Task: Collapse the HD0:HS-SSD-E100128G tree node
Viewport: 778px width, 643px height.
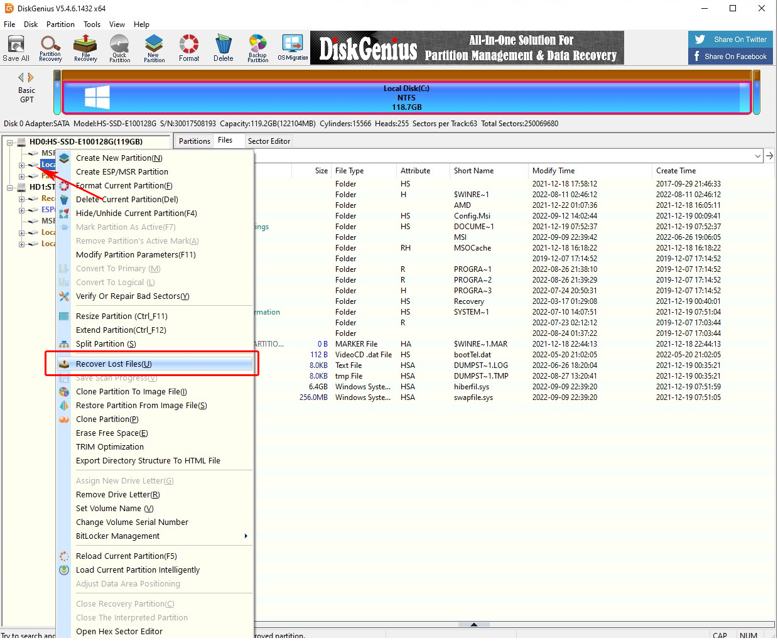Action: (x=11, y=142)
